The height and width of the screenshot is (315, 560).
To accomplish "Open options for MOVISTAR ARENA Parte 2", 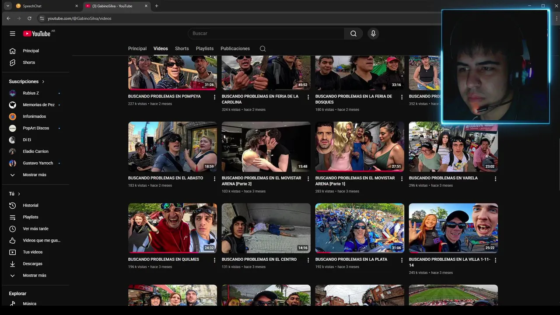I will pos(308,179).
